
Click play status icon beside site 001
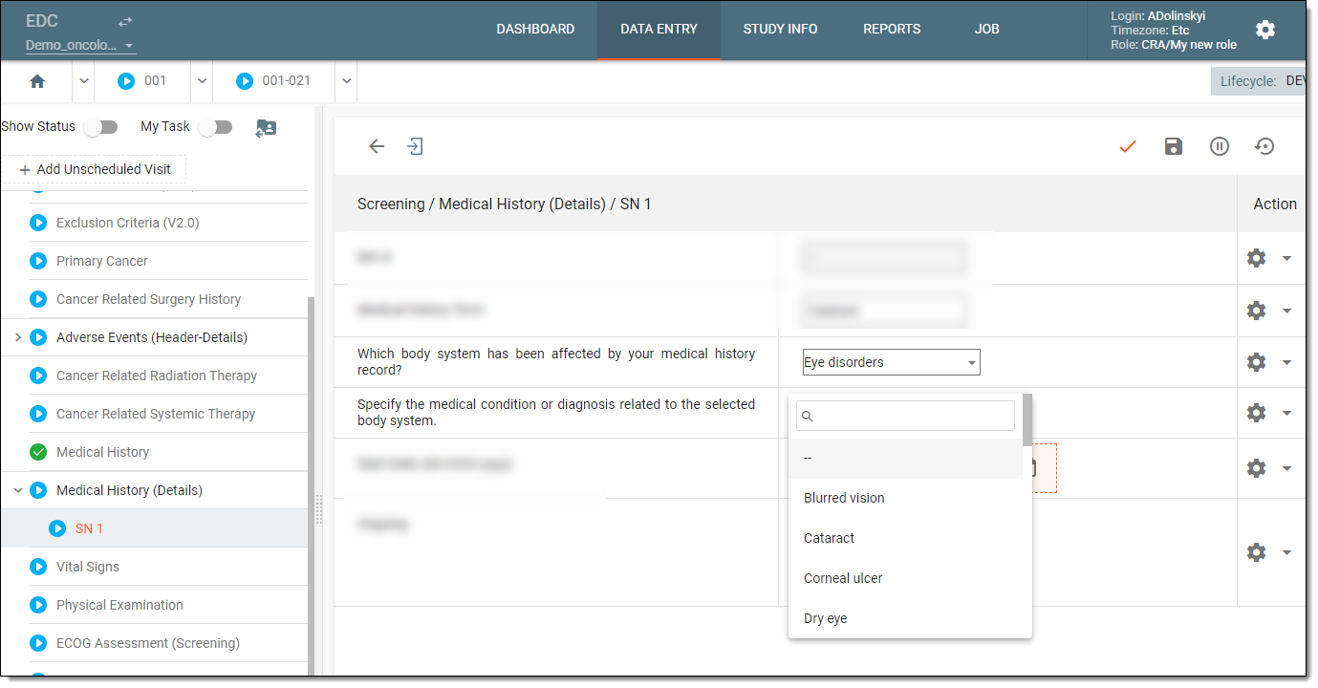click(x=126, y=81)
